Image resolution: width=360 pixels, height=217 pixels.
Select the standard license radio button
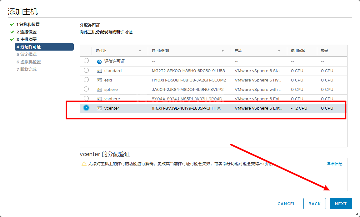pyautogui.click(x=86, y=70)
